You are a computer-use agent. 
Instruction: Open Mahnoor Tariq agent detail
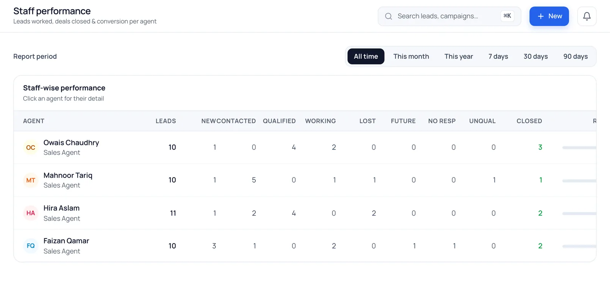point(305,180)
